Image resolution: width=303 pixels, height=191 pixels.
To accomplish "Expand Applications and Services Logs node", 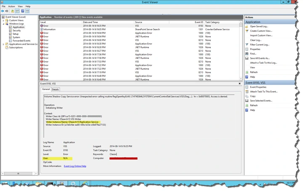I will coord(3,44).
